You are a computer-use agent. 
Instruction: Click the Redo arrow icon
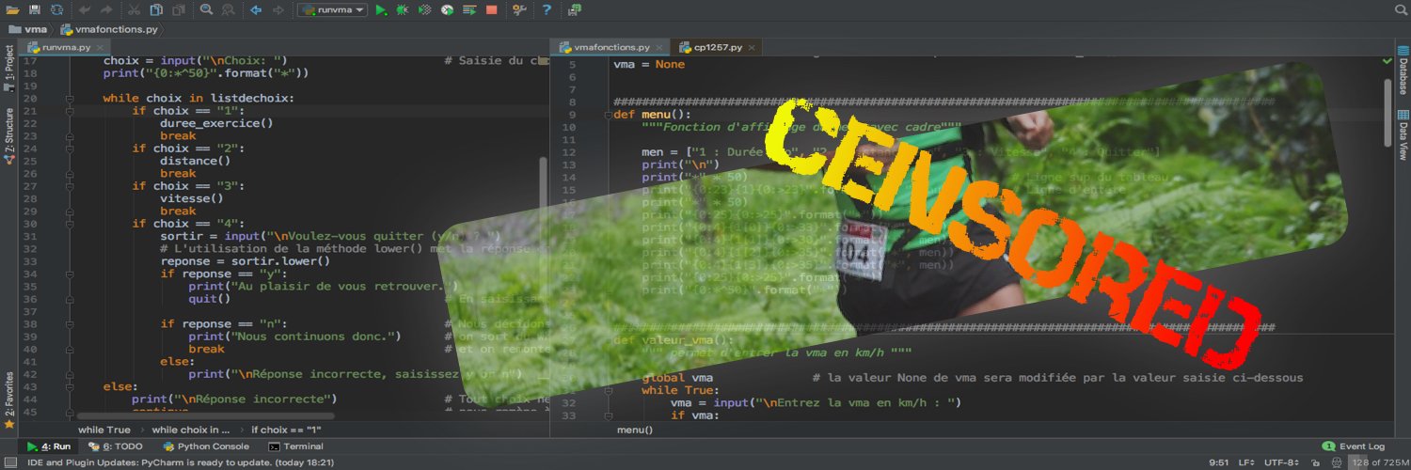coord(106,9)
